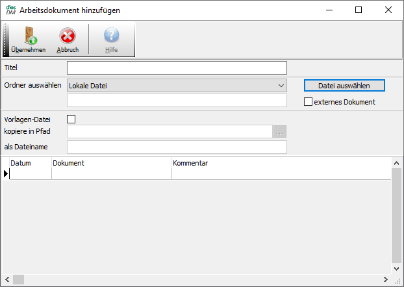Click the dios DM app icon in title bar
This screenshot has width=404, height=287.
point(10,10)
